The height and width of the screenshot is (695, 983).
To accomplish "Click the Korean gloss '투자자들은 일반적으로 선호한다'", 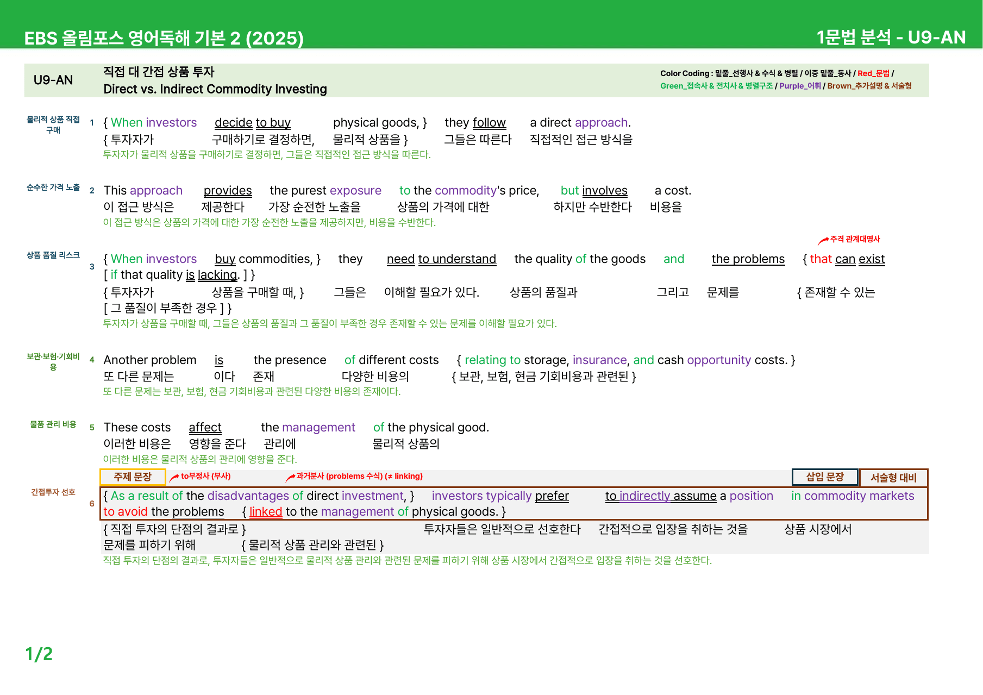I will [502, 529].
